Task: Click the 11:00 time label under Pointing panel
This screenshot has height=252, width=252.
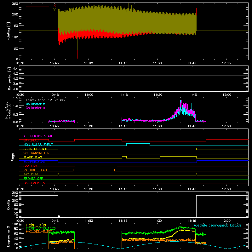Action: coord(89,63)
